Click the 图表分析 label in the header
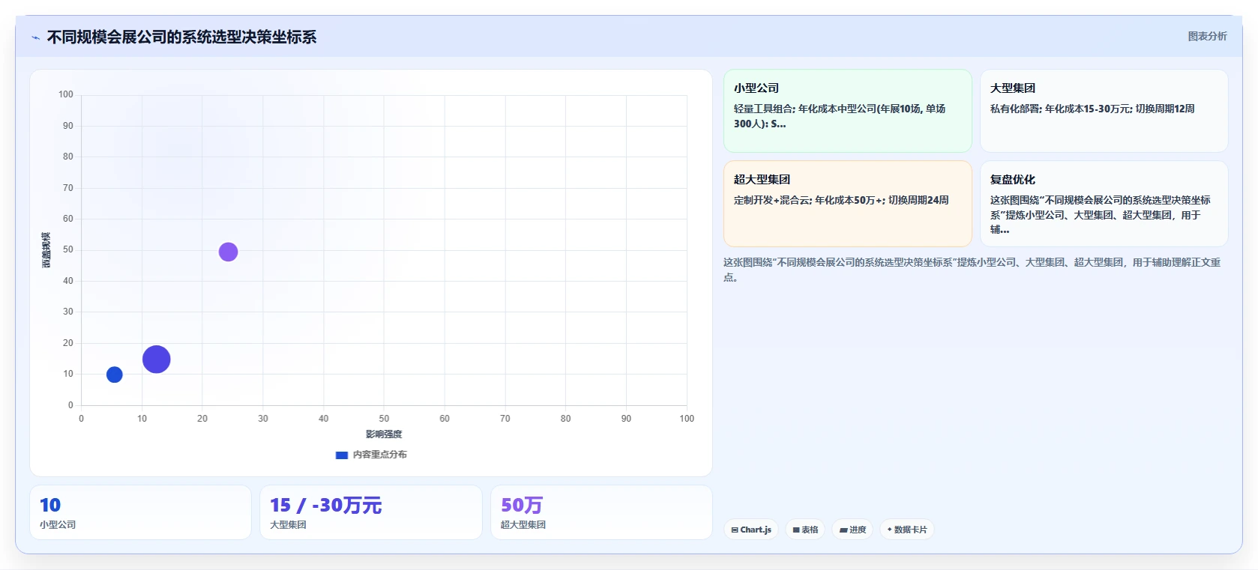The height and width of the screenshot is (570, 1258). (1207, 36)
